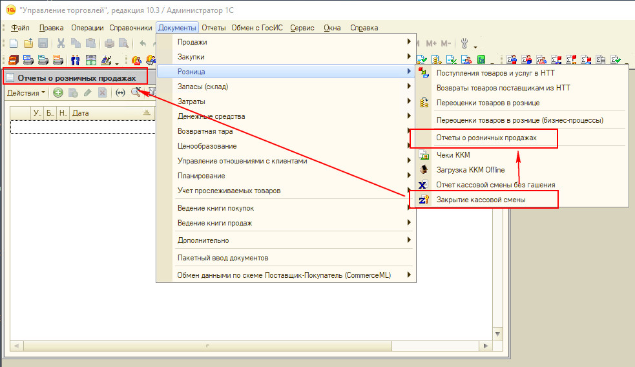This screenshot has width=635, height=367.
Task: Click Пакетный ввод документов menu entry
Action: pos(223,258)
